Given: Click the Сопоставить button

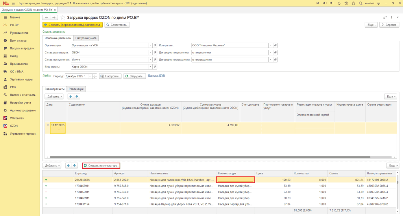Looking at the screenshot, I should [117, 25].
